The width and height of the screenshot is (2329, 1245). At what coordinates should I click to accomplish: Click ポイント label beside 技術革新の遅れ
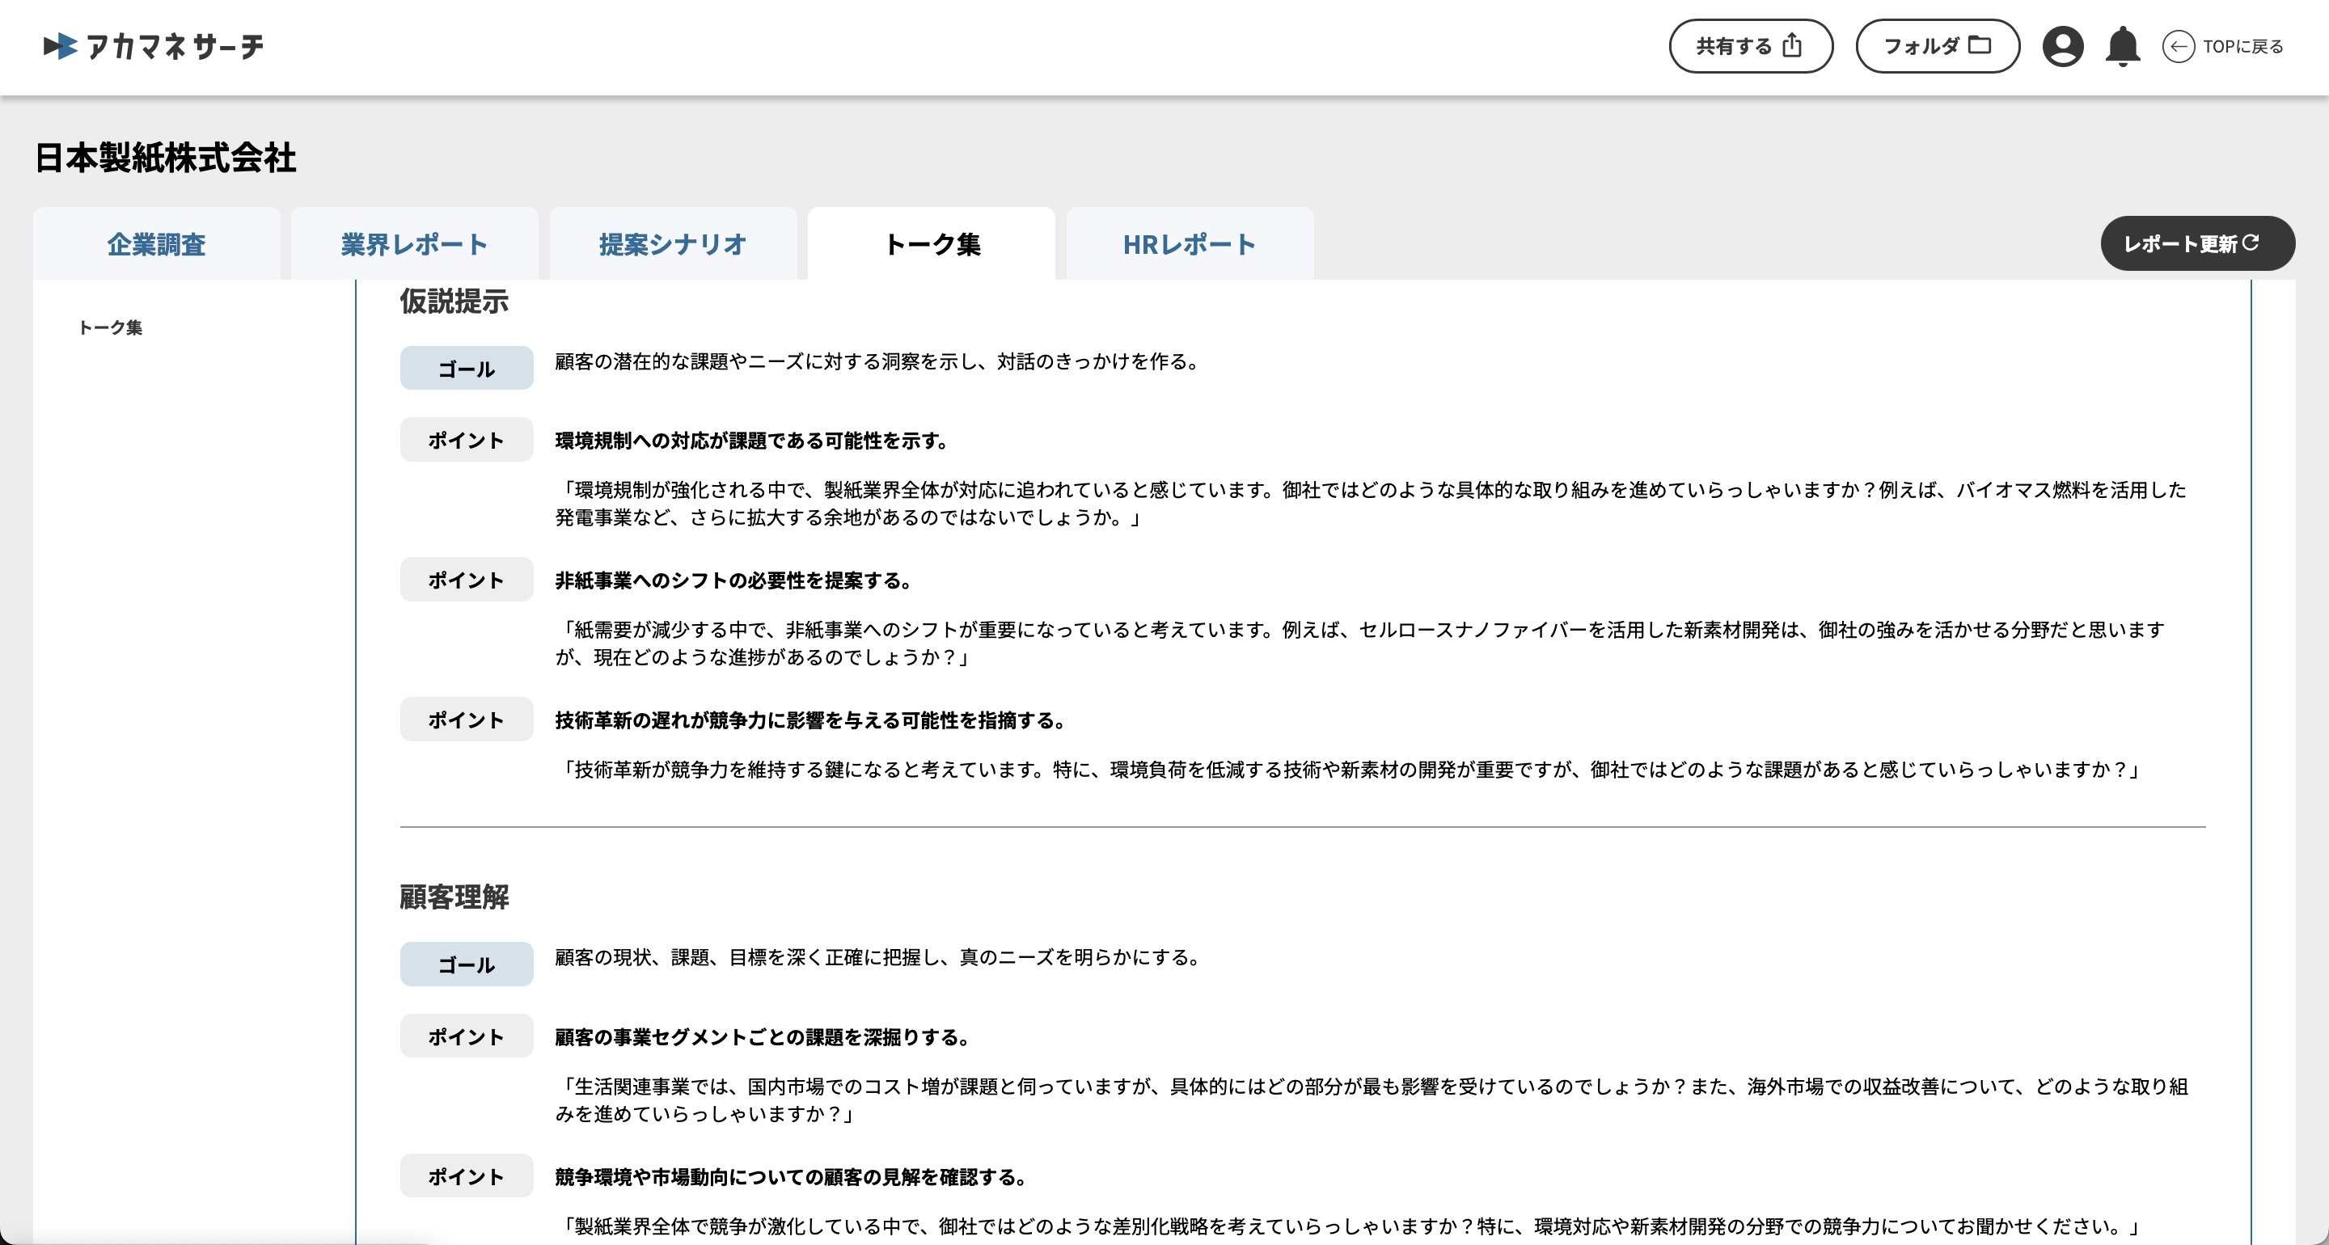pyautogui.click(x=467, y=720)
